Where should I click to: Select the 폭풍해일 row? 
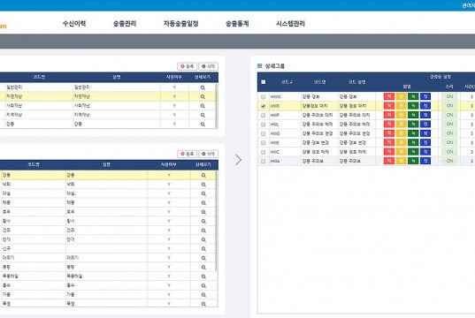(x=108, y=276)
